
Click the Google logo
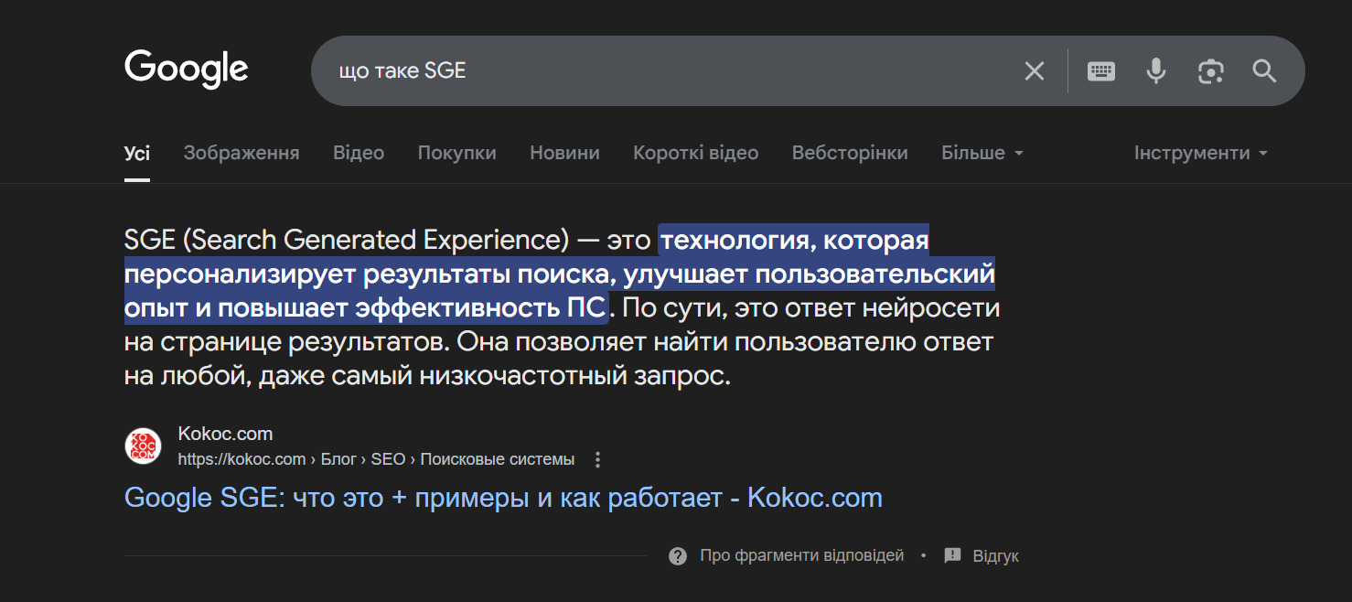pos(187,69)
